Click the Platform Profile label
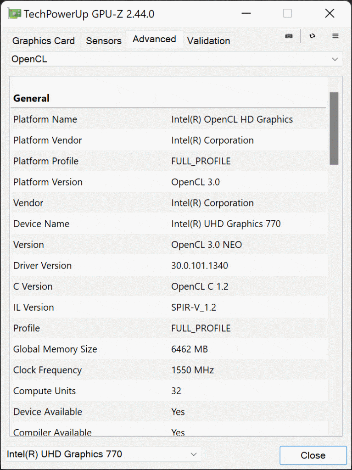352x470 pixels. click(46, 161)
